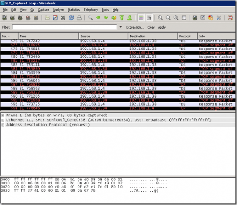Select hex dump line 0020
Screen dimensions: 237x205
coord(84,187)
